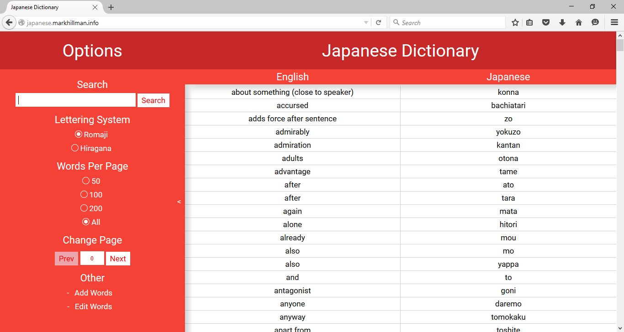Click the 'tara' translation

508,198
